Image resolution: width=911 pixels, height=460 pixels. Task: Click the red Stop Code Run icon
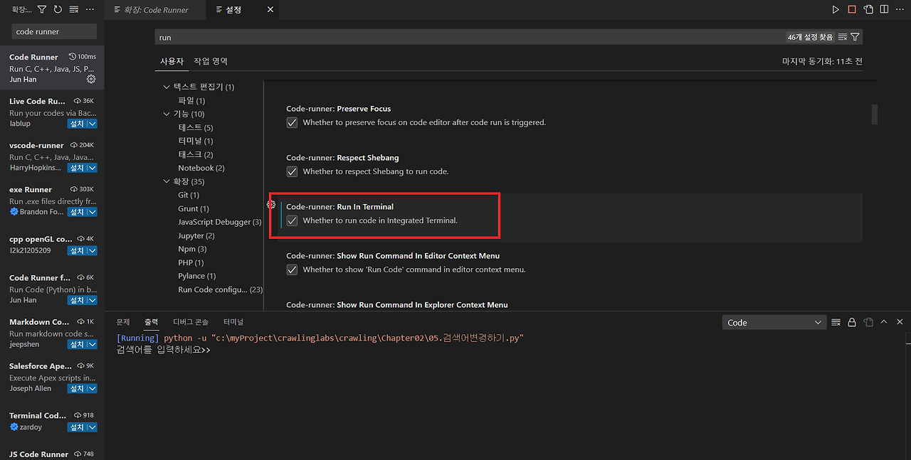[852, 9]
